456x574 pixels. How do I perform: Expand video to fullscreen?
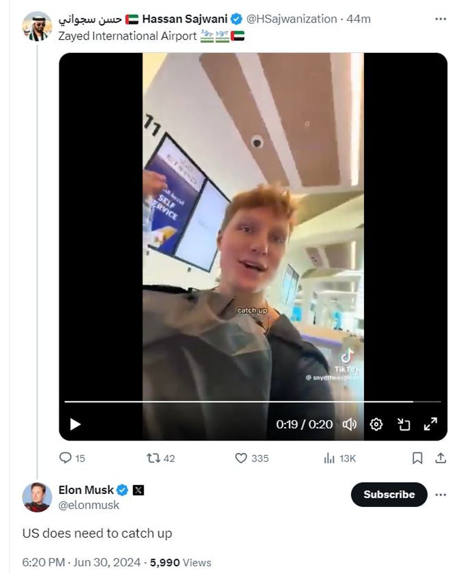(x=430, y=423)
